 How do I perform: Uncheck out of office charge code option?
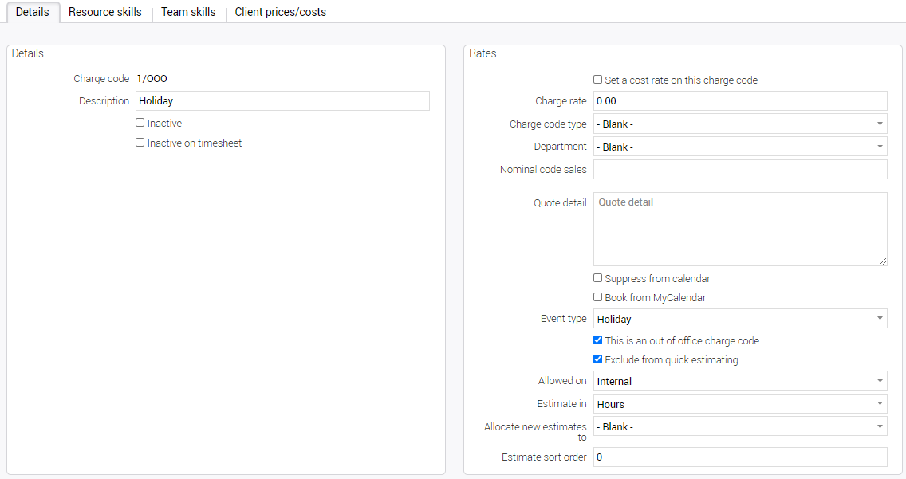[598, 340]
